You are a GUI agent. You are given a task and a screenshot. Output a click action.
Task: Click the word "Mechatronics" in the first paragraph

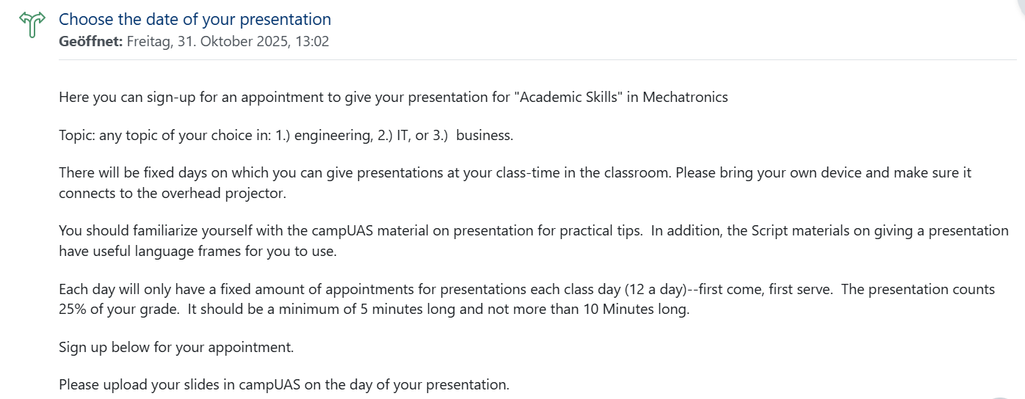point(685,97)
